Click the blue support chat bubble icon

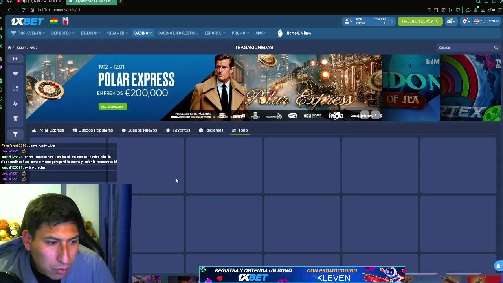498,266
